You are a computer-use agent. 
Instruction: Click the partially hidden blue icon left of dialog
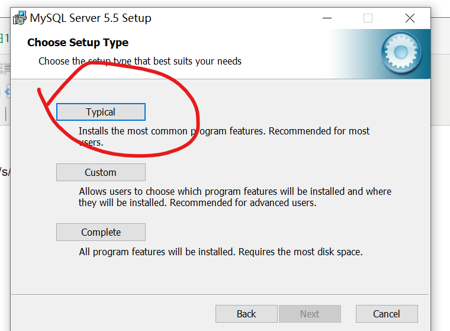7,91
